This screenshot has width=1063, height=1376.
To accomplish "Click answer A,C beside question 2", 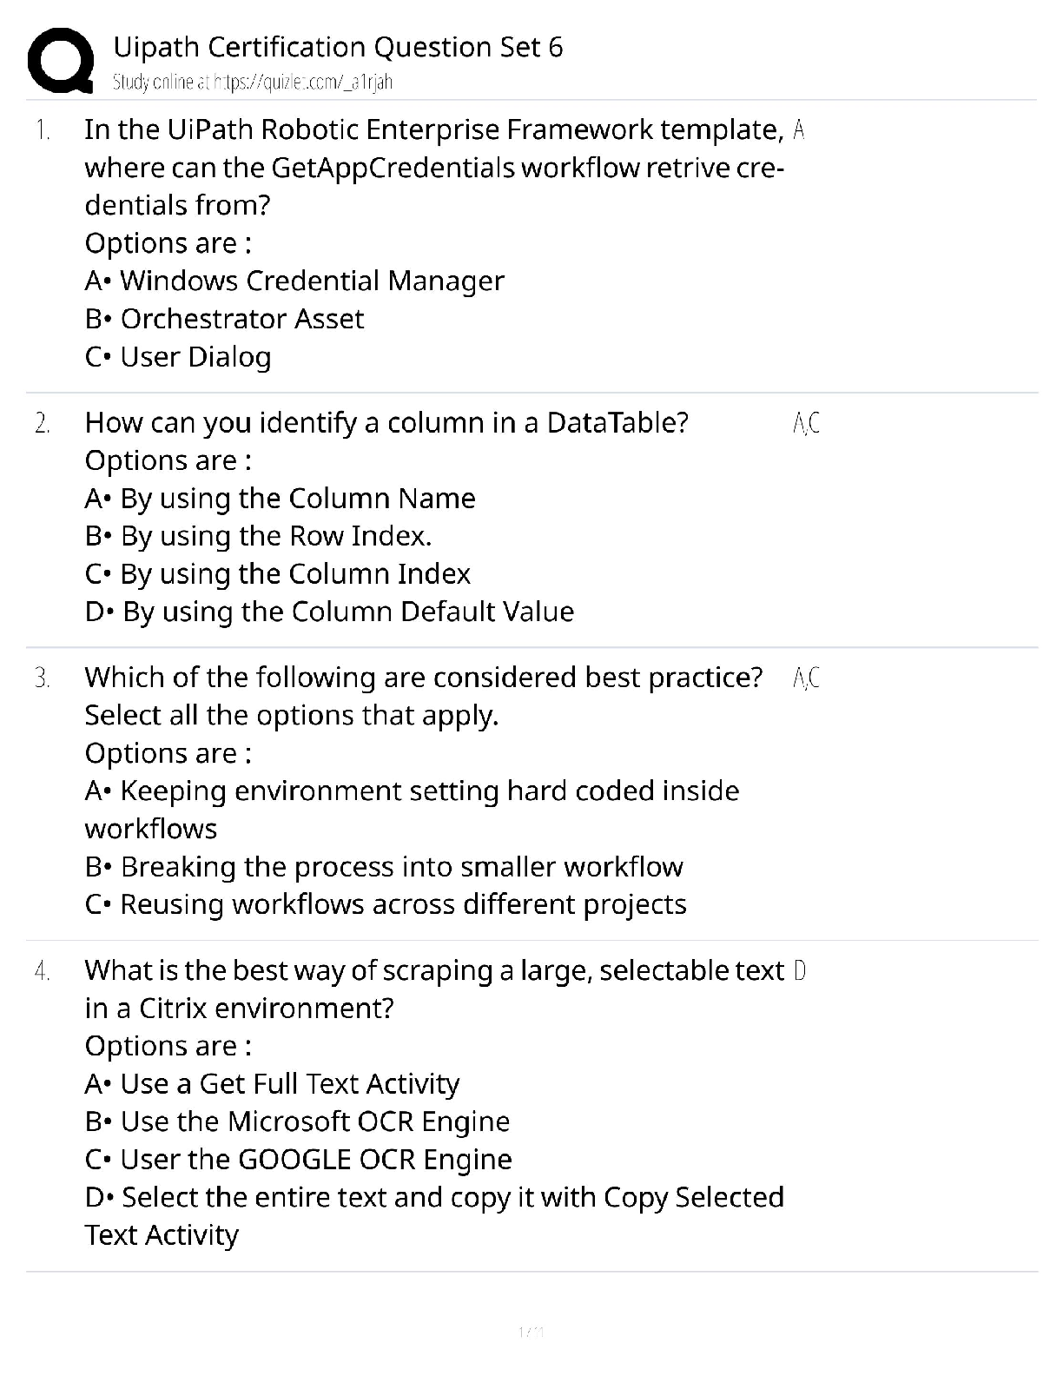I will tap(806, 423).
